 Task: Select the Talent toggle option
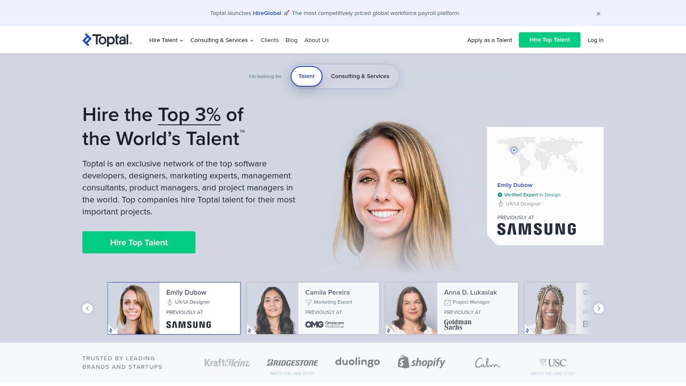pyautogui.click(x=307, y=76)
